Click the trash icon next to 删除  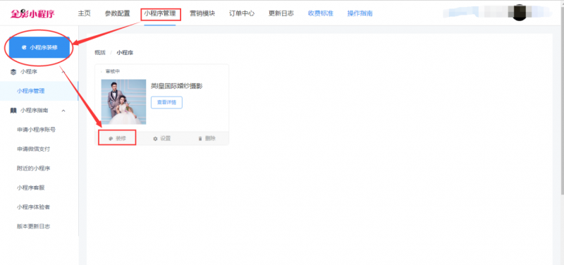tap(200, 138)
